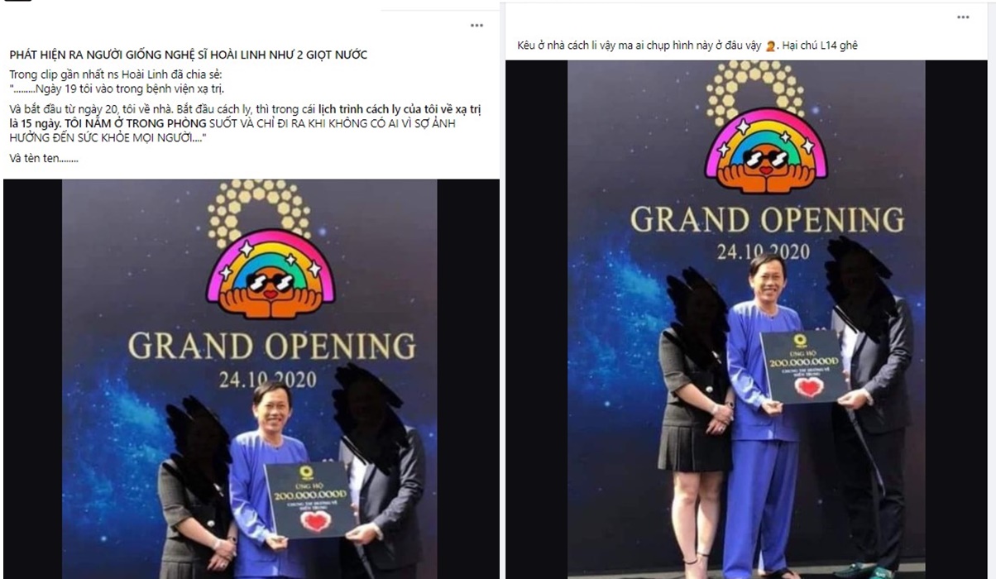Click 'GRAND OPENING' text in right photo
The image size is (996, 579).
coord(767,219)
